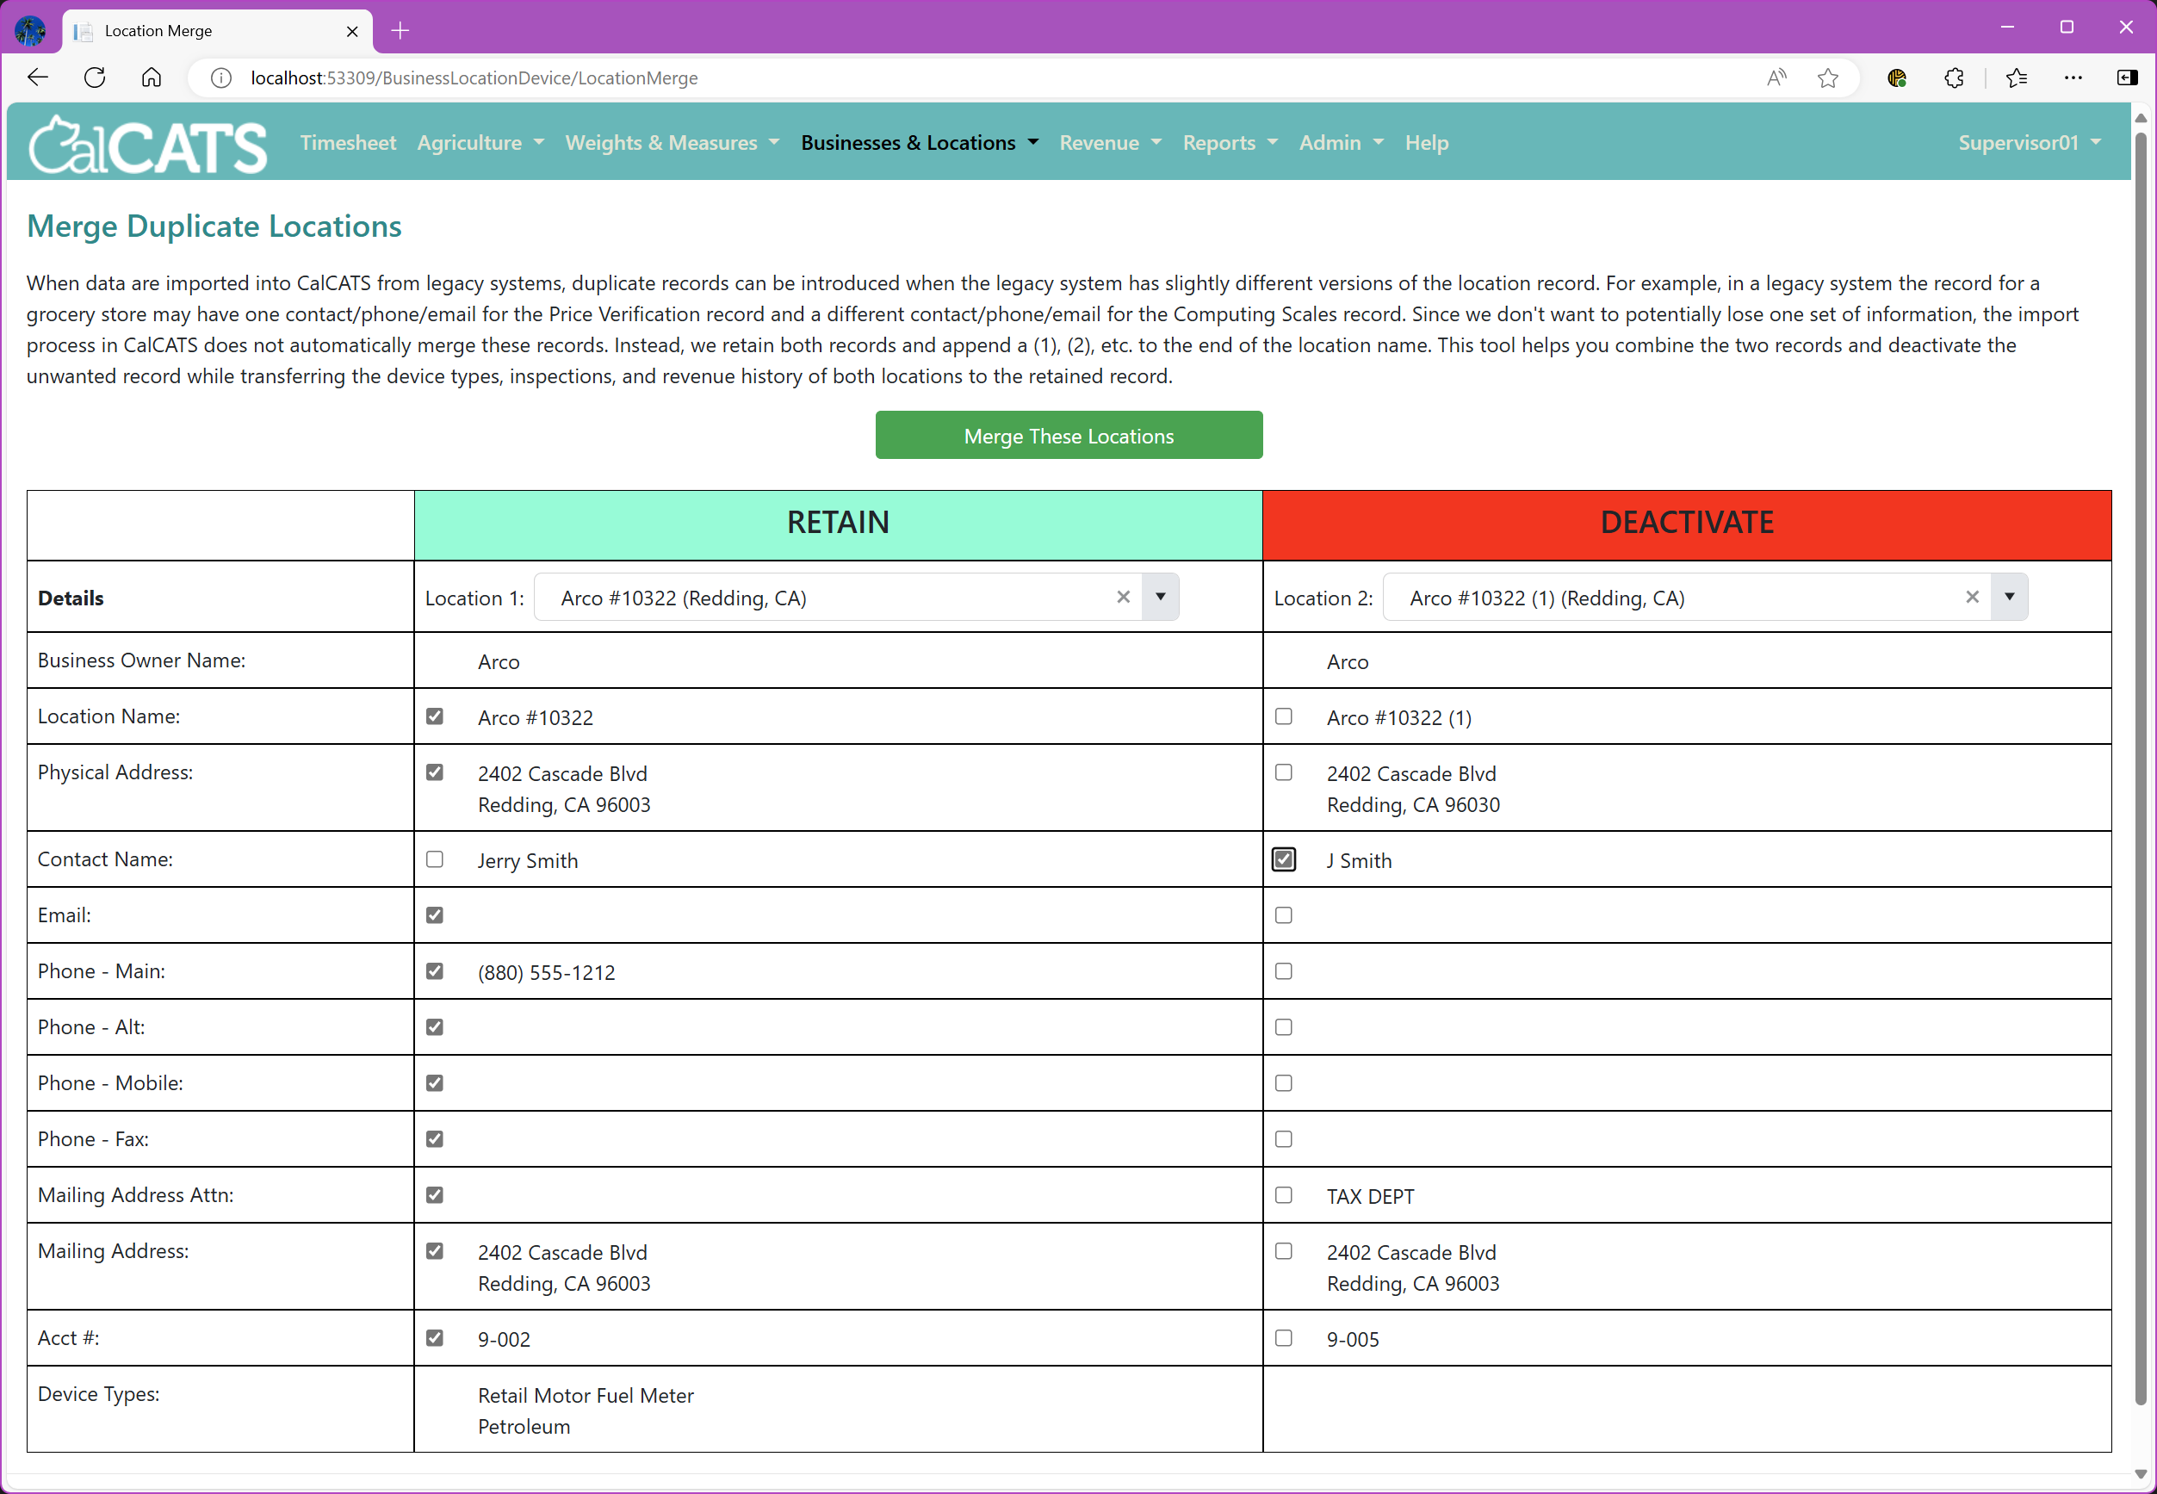Clear Location 2 selection with X
2157x1494 pixels.
(1972, 598)
